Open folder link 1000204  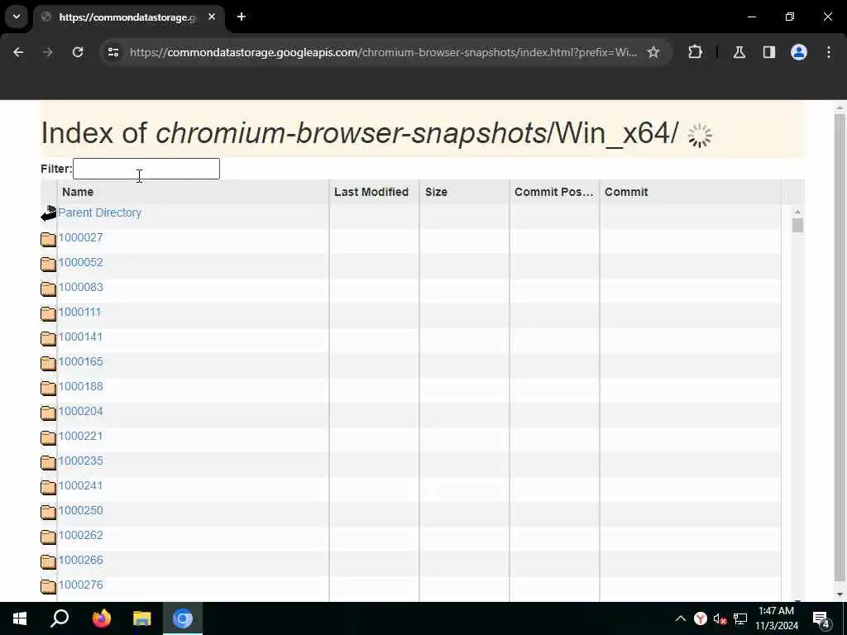coord(80,412)
